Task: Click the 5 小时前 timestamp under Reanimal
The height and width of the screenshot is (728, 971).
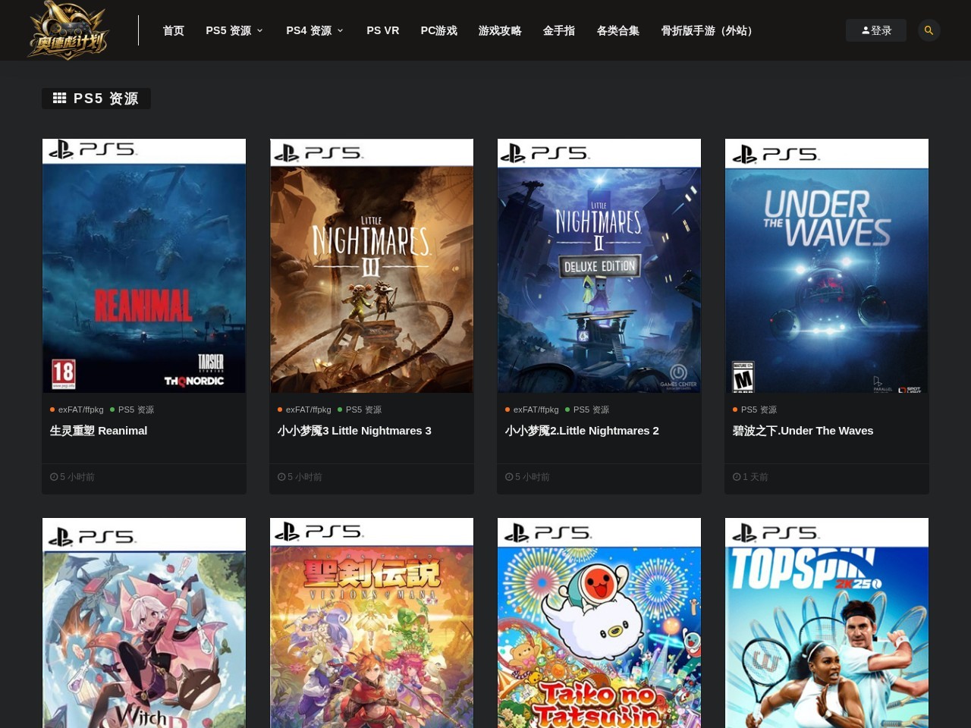Action: [77, 477]
